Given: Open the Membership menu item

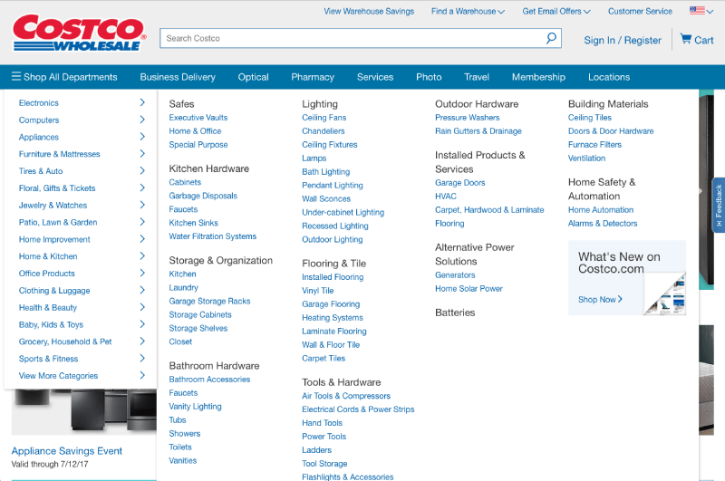Looking at the screenshot, I should (x=538, y=77).
